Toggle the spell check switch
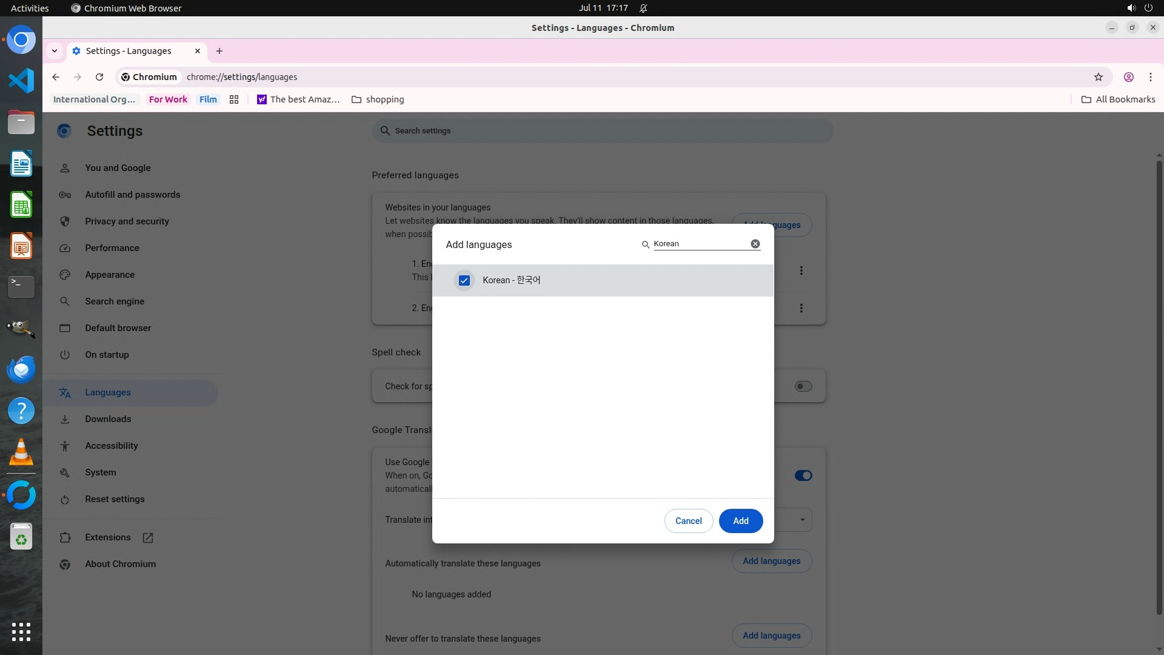Image resolution: width=1164 pixels, height=655 pixels. [x=803, y=386]
